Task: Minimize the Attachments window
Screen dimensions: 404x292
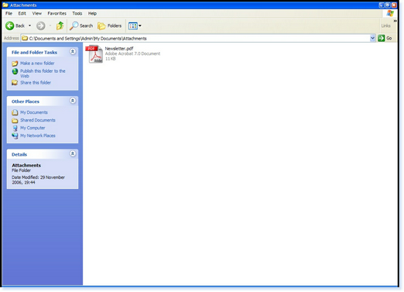Action: point(382,5)
